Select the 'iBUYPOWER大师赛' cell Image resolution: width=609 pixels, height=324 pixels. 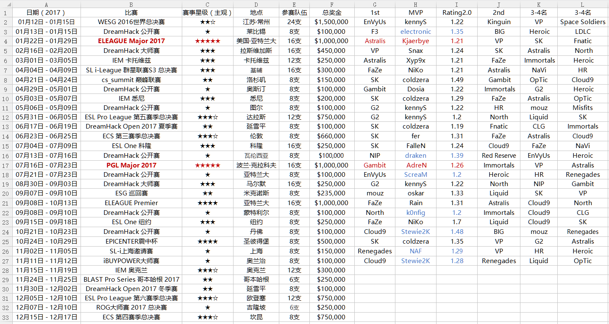tap(131, 261)
